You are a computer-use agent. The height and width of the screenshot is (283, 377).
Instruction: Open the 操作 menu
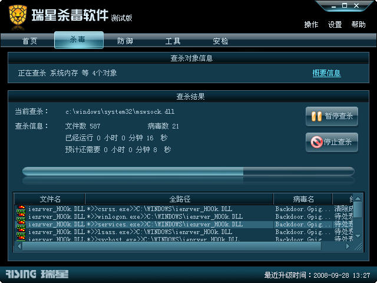coord(311,24)
